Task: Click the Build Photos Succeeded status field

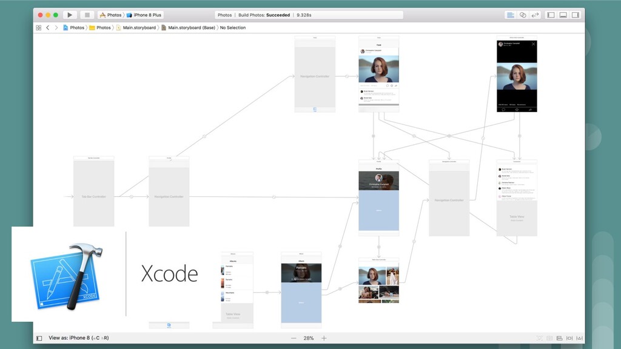Action: pyautogui.click(x=309, y=15)
